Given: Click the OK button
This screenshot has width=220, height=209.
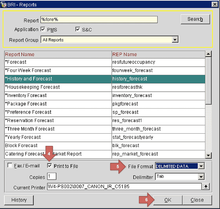Looking at the screenshot, I should click(x=168, y=200).
